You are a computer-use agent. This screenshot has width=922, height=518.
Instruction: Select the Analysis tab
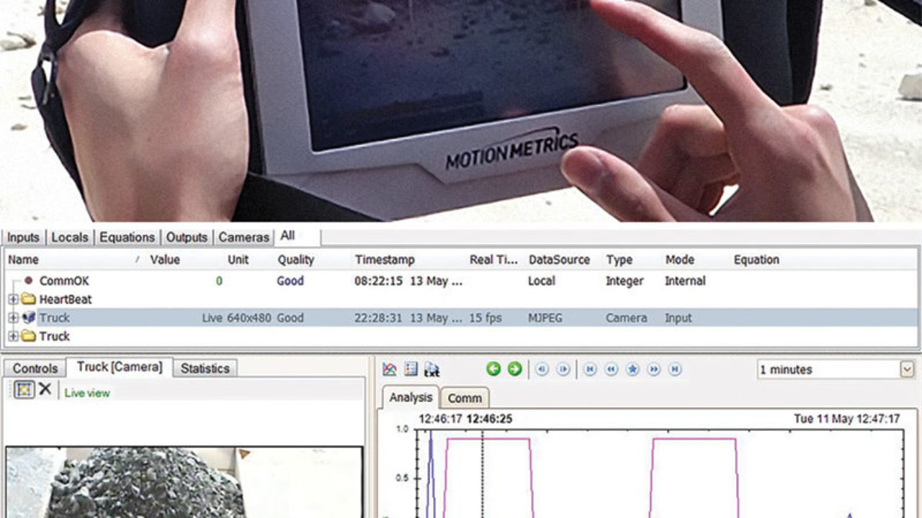point(411,397)
